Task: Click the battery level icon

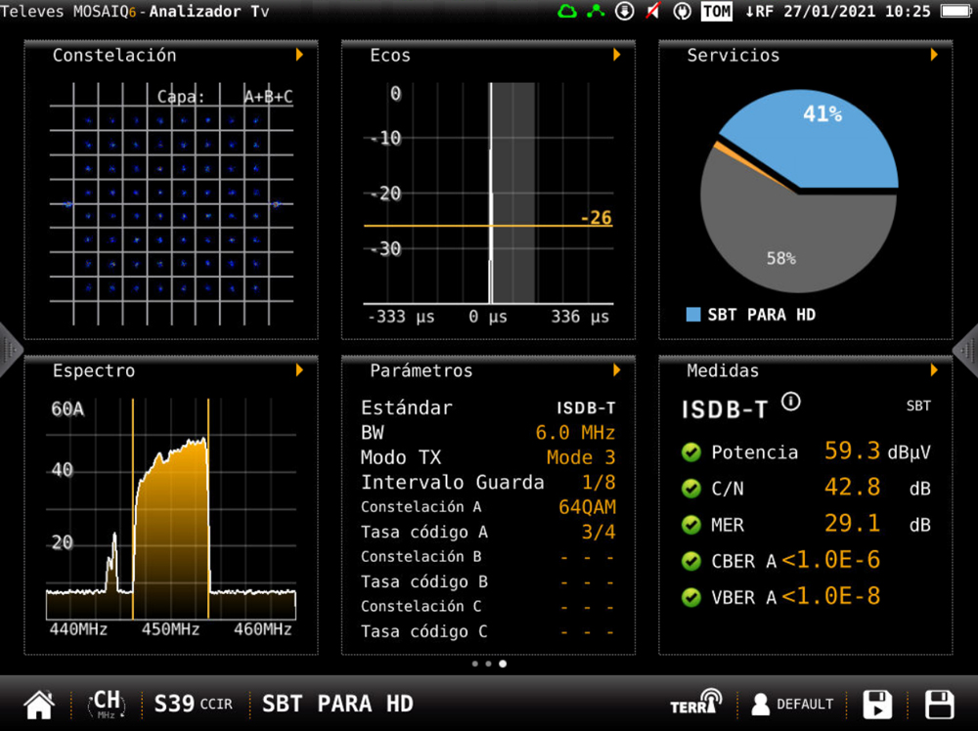Action: pos(956,11)
